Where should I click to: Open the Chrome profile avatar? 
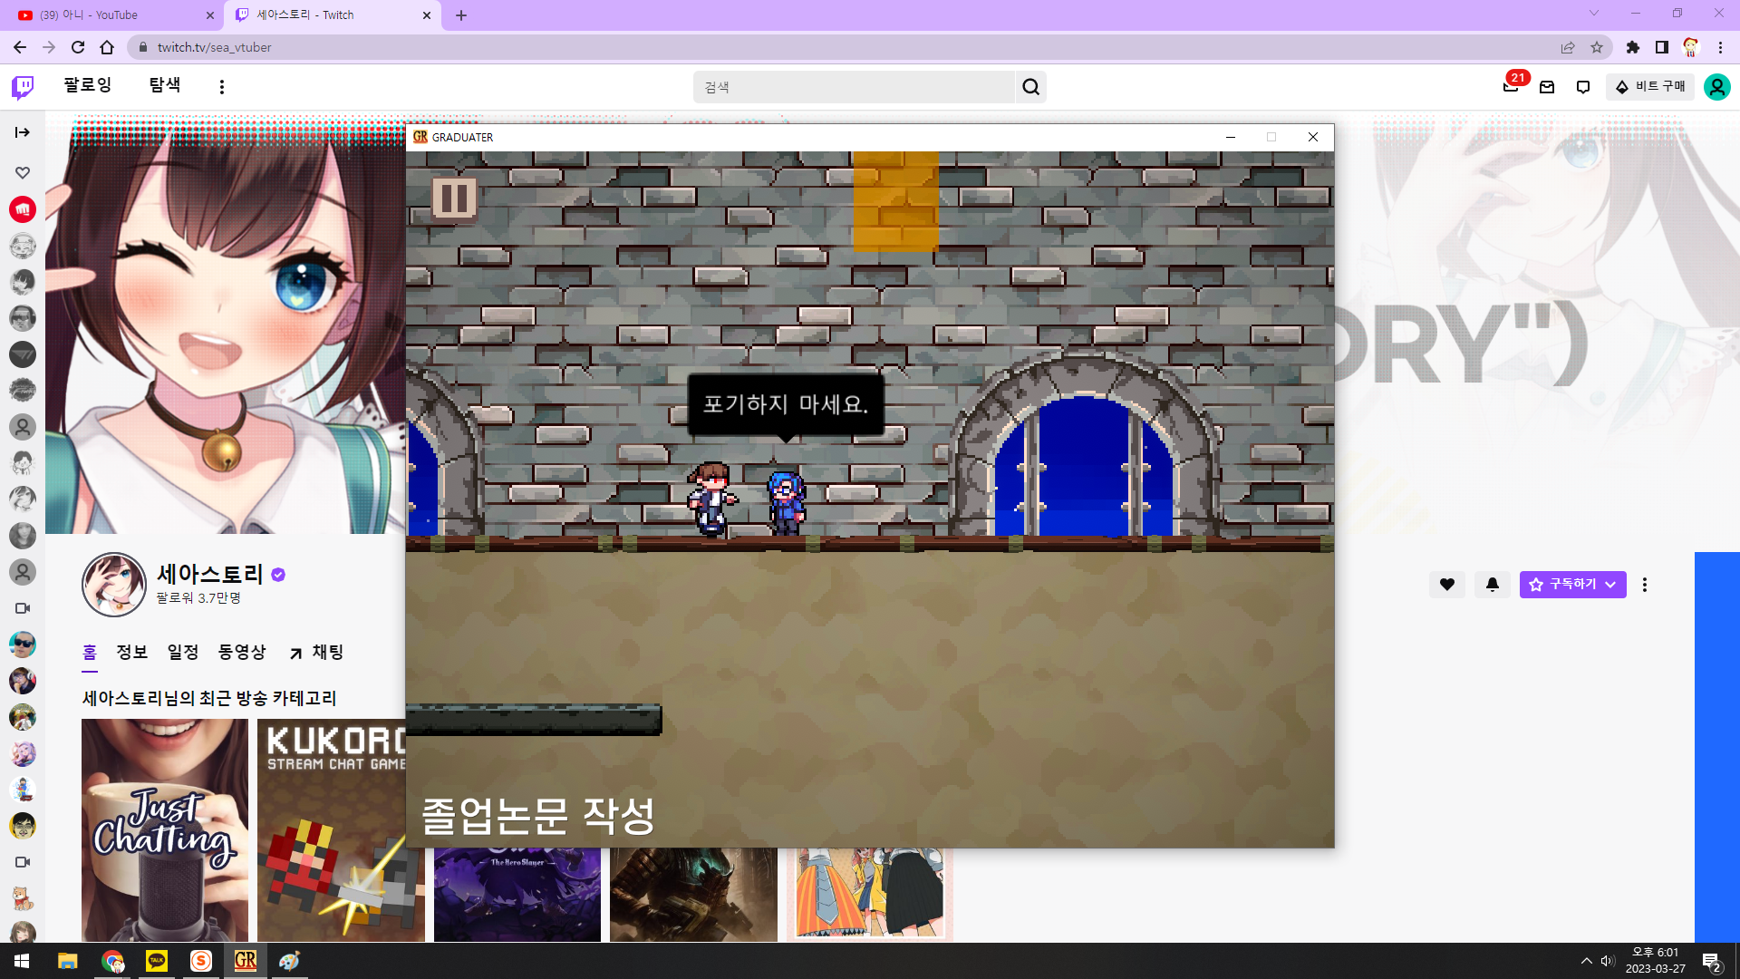tap(1691, 47)
